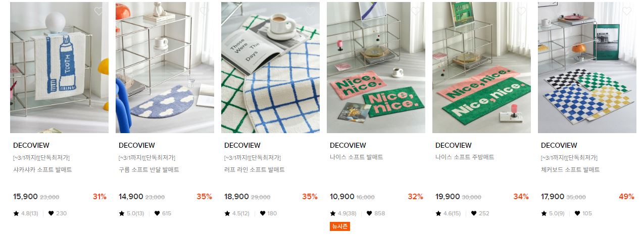Click the 49% discount on checkerboard mat

coord(626,197)
